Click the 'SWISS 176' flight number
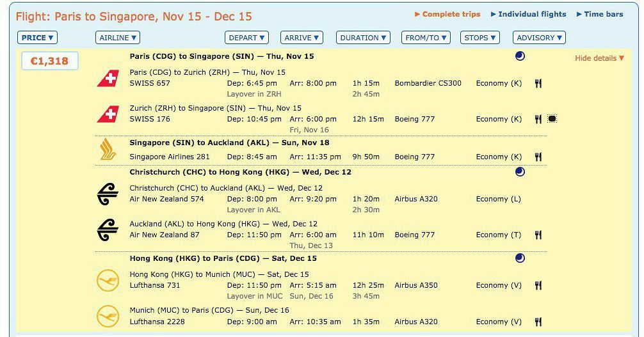 click(x=150, y=119)
